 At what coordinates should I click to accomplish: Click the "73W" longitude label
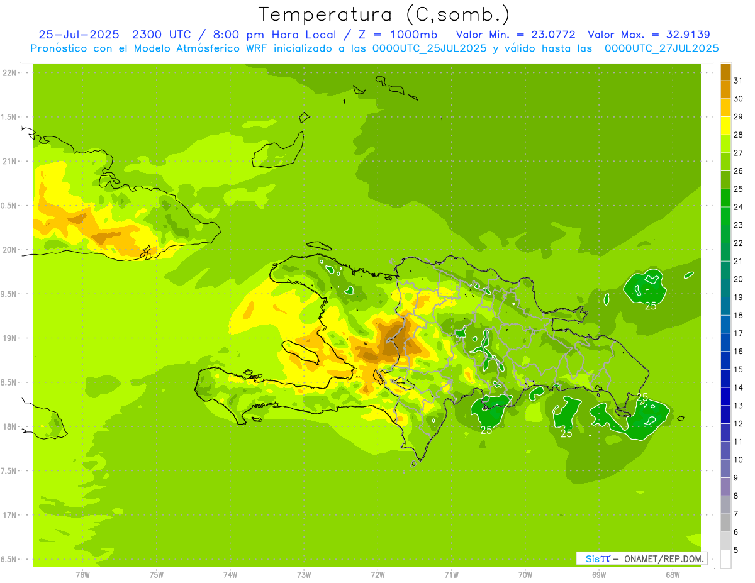click(x=304, y=575)
